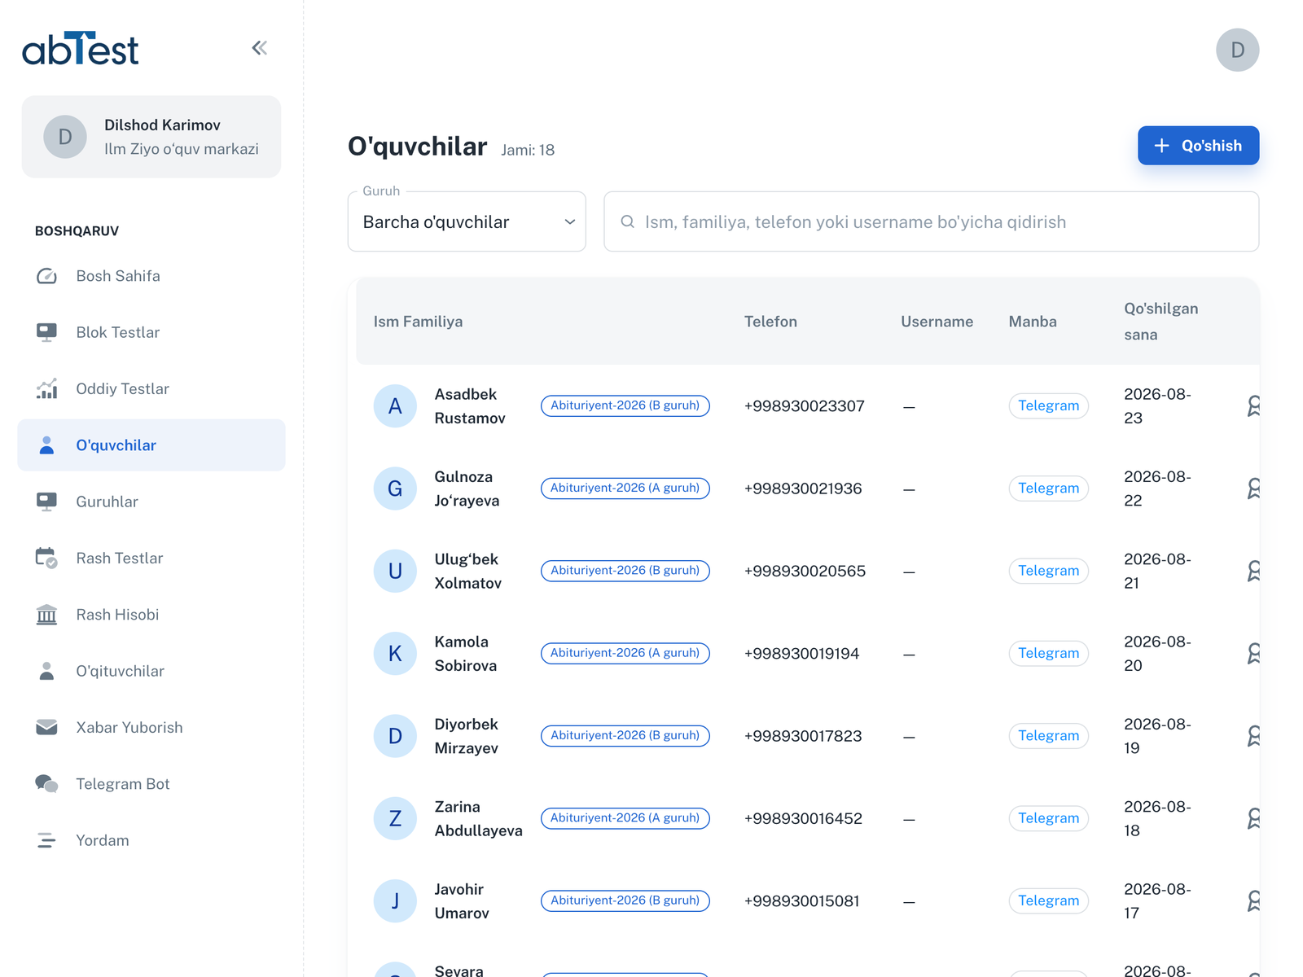
Task: Click action icon for Diyorbek Mirzayev row
Action: tap(1254, 736)
